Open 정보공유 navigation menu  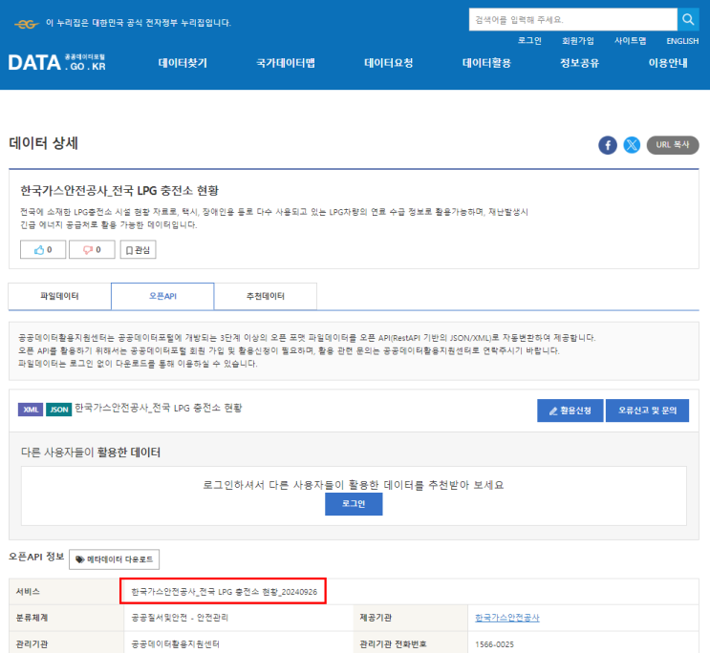[580, 63]
